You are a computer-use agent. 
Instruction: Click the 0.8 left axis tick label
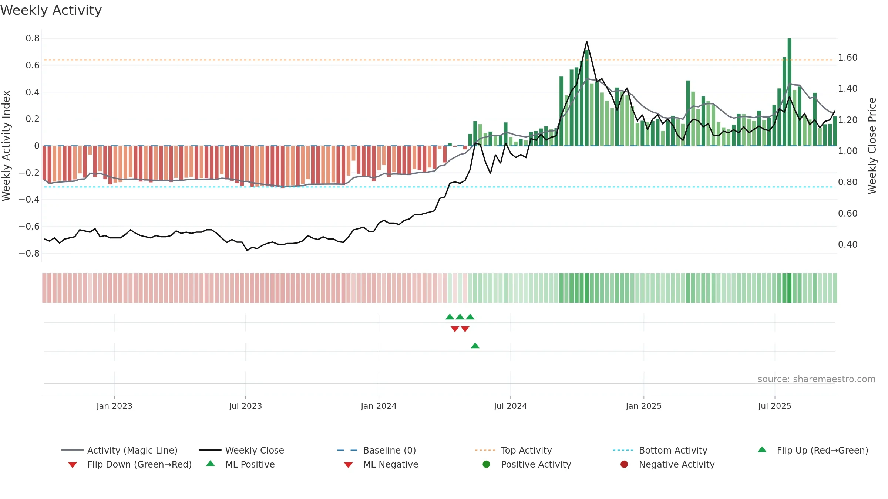33,38
